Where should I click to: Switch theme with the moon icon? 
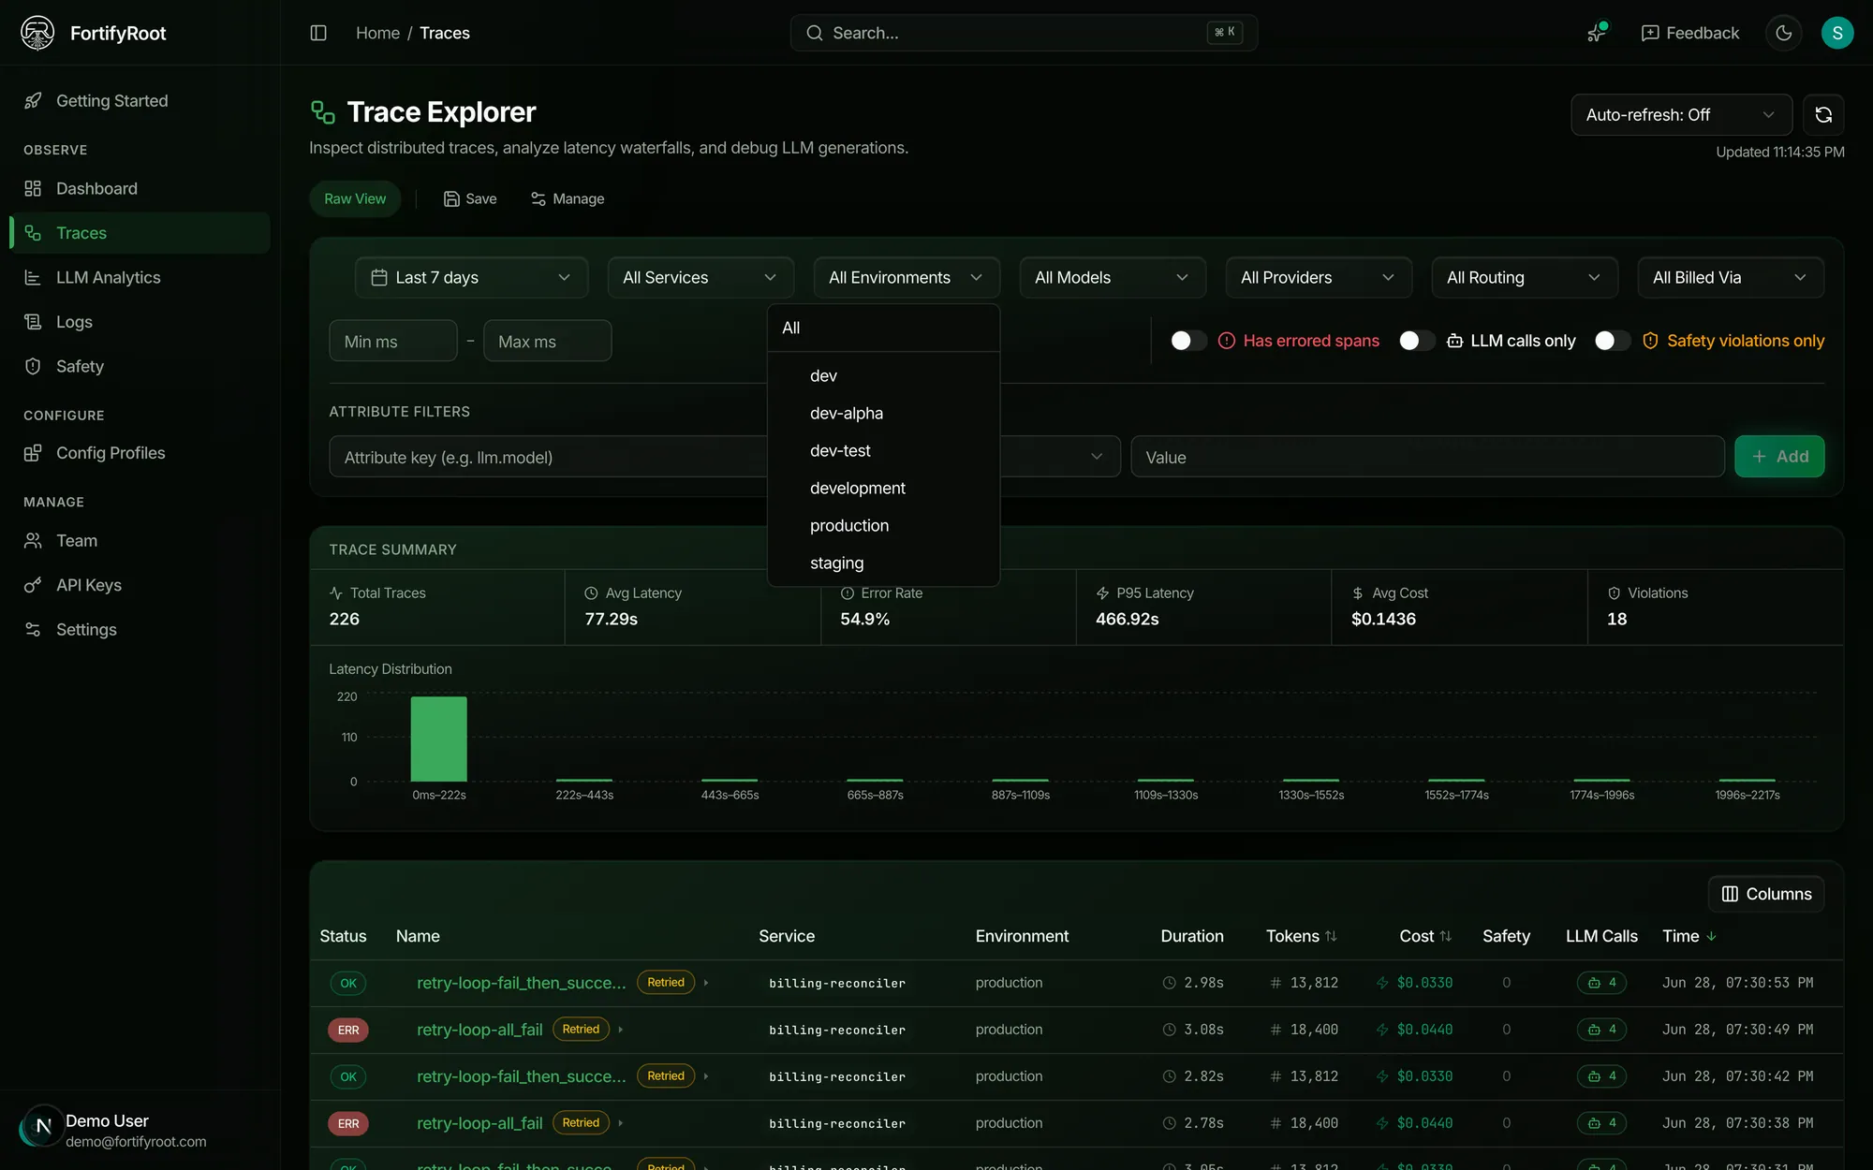pos(1784,33)
